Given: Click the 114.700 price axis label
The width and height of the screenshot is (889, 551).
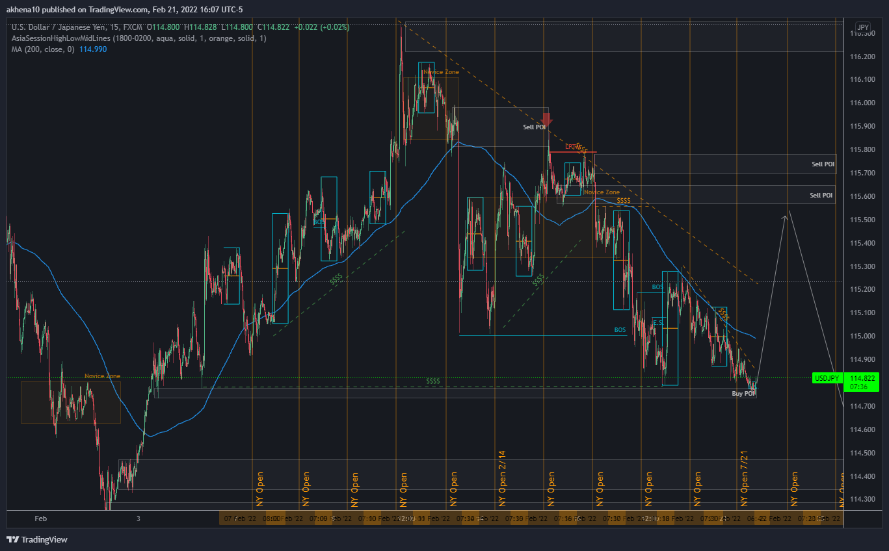Looking at the screenshot, I should pos(862,407).
